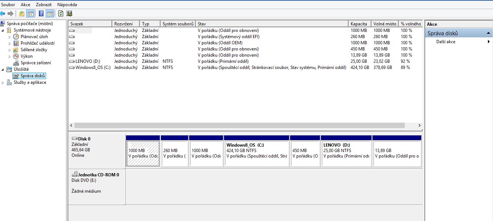
Task: Select Správce zařízení in the tree
Action: [x=36, y=63]
